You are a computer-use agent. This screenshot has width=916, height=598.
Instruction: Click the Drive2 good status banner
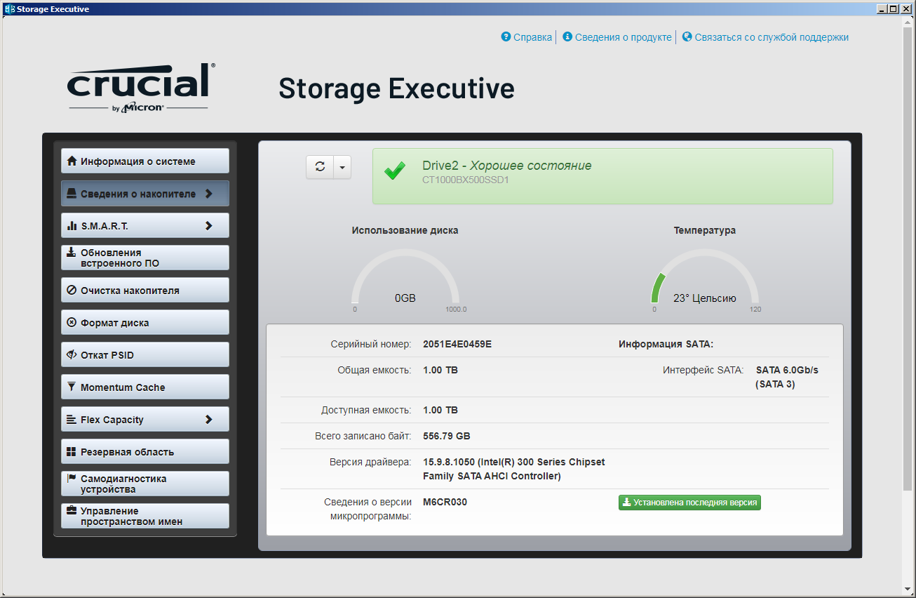[x=602, y=176]
